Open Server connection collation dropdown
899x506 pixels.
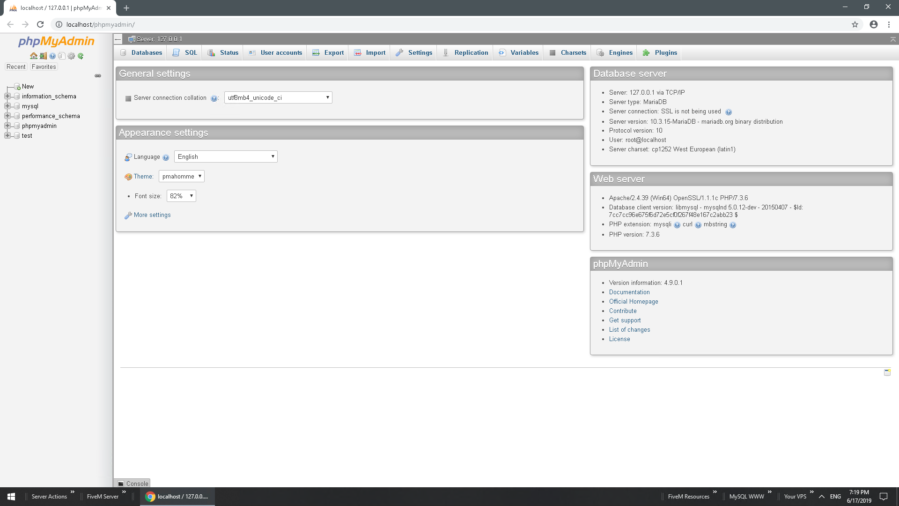click(x=278, y=97)
